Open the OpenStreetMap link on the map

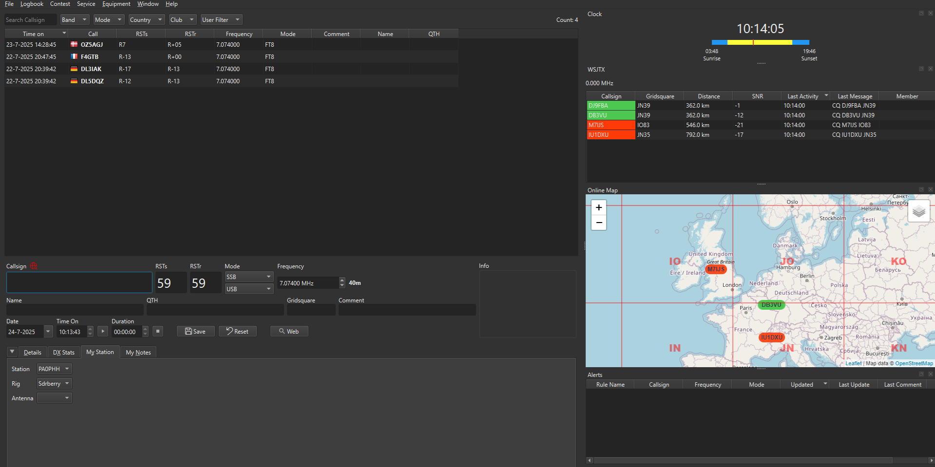coord(914,363)
